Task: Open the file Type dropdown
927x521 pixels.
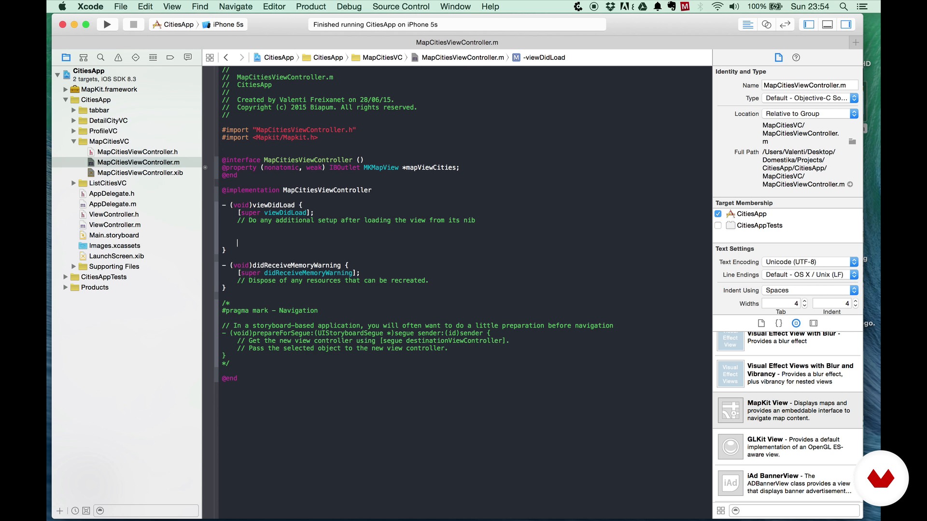Action: tap(810, 98)
